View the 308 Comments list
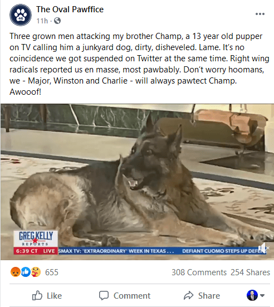 pyautogui.click(x=199, y=272)
